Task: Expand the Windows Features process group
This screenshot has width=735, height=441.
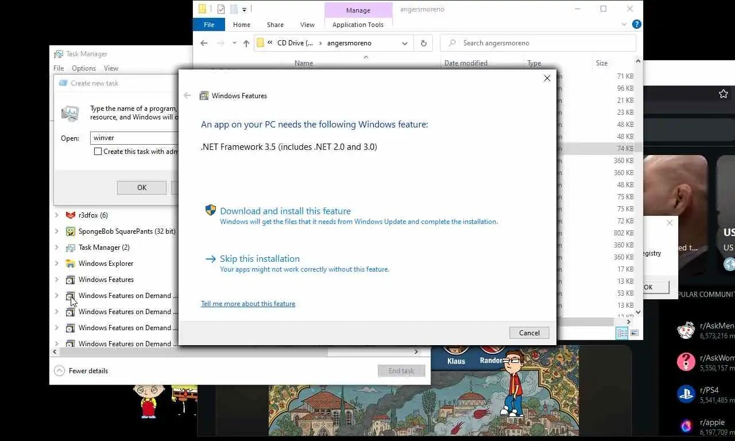Action: point(56,280)
